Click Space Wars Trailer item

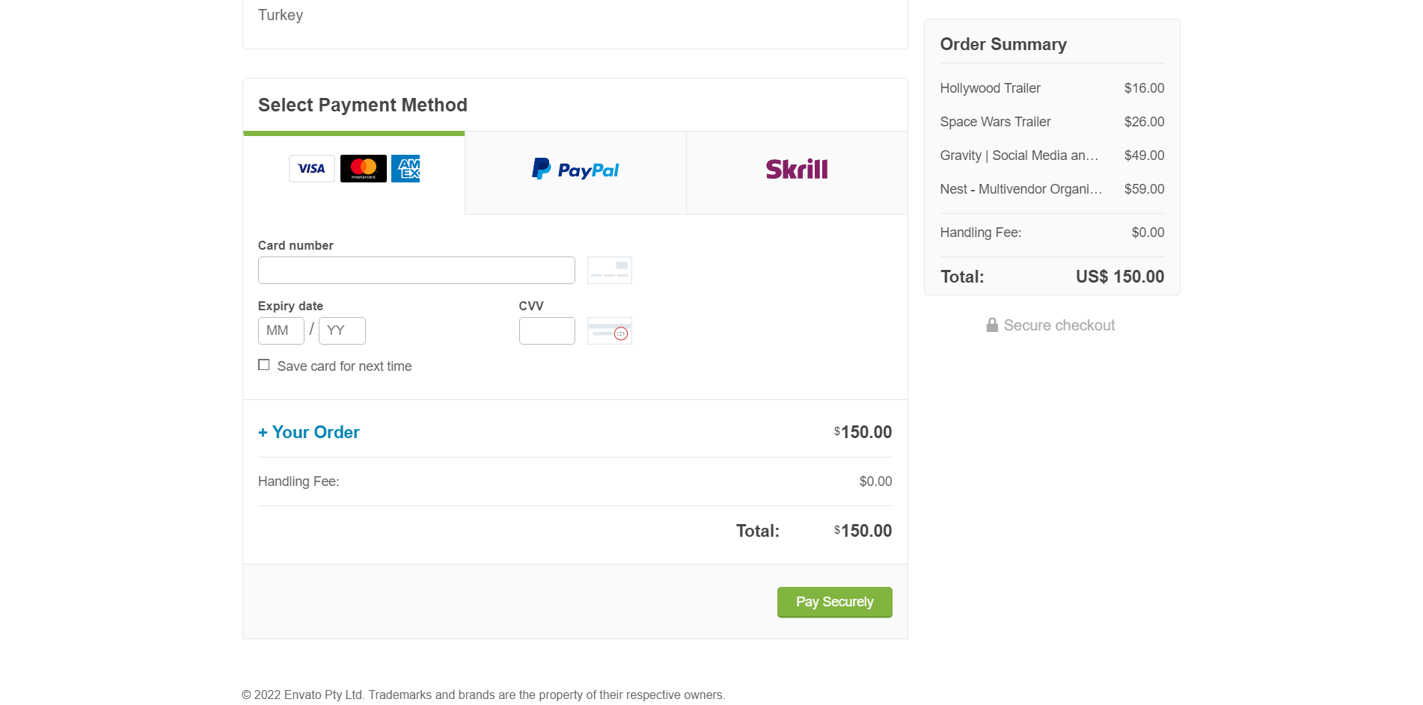(995, 122)
